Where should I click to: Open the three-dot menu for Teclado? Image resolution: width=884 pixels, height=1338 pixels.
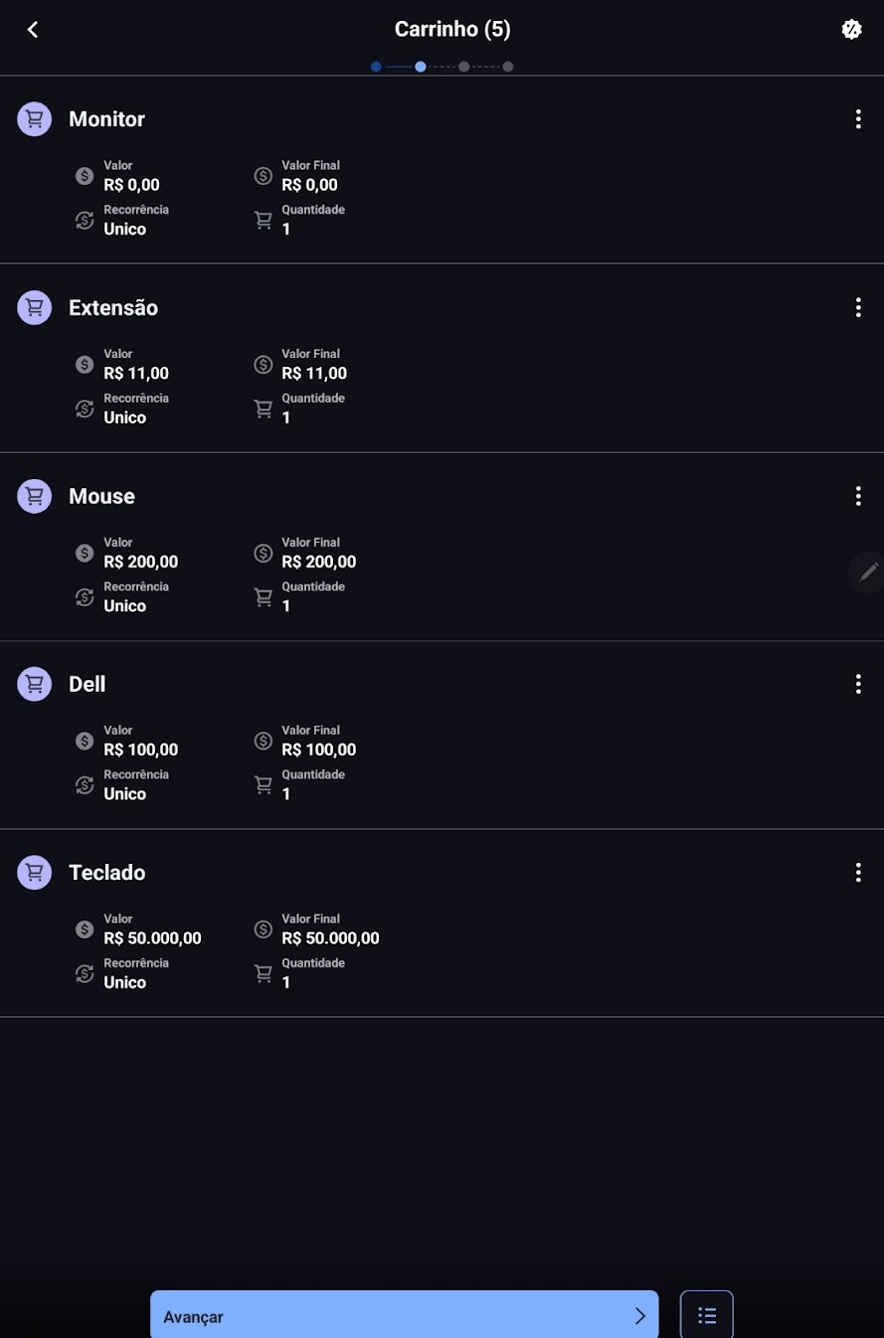858,873
